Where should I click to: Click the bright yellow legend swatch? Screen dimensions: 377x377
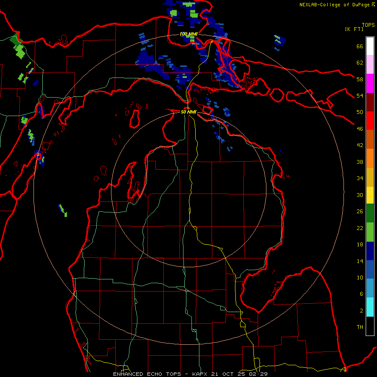pyautogui.click(x=370, y=195)
